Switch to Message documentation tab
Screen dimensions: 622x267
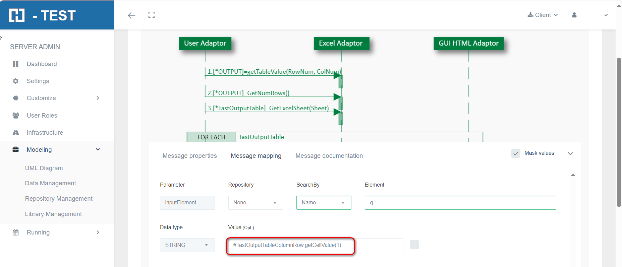coord(329,156)
